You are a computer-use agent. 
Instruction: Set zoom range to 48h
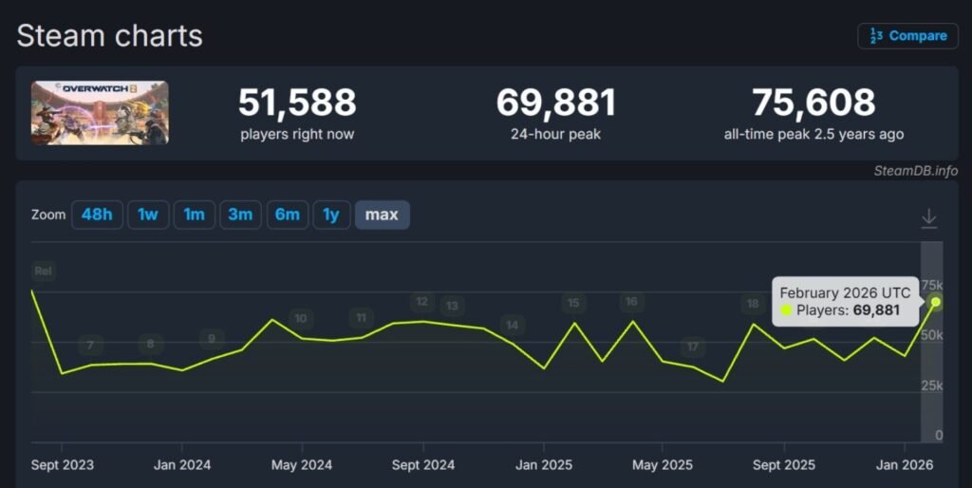coord(97,215)
